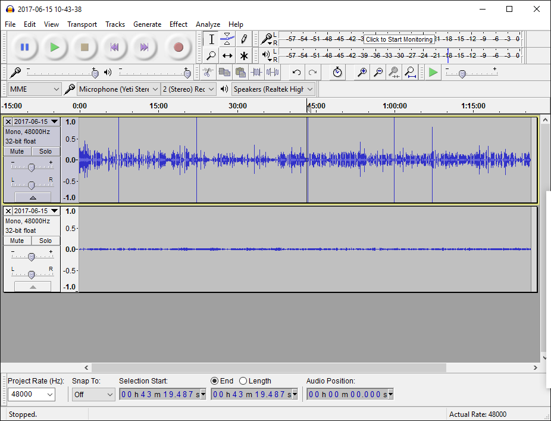
Task: Select the Time Shift tool
Action: [x=227, y=55]
